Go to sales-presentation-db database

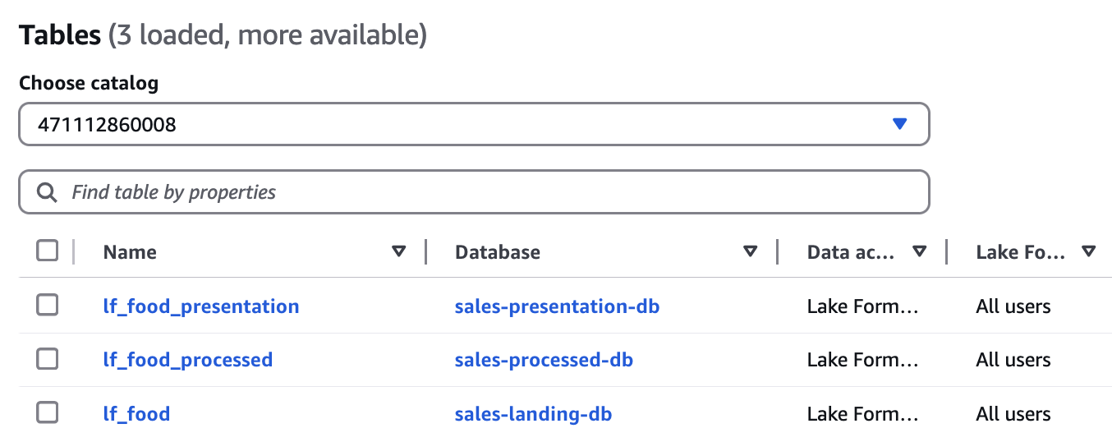tap(557, 306)
